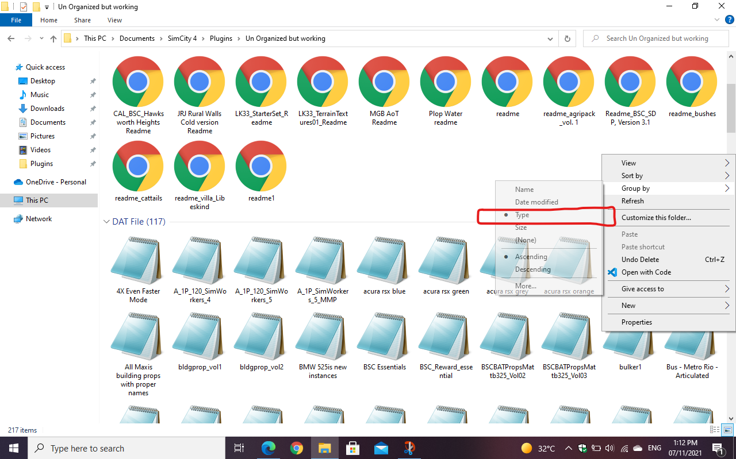
Task: Select BMW 525is new instances file
Action: [x=323, y=345]
